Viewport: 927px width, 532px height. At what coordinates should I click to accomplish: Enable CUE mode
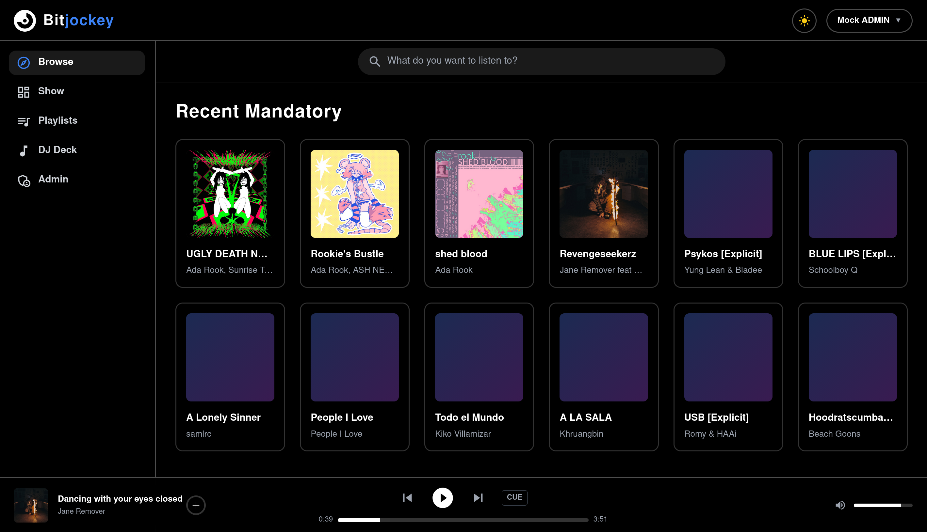[514, 497]
